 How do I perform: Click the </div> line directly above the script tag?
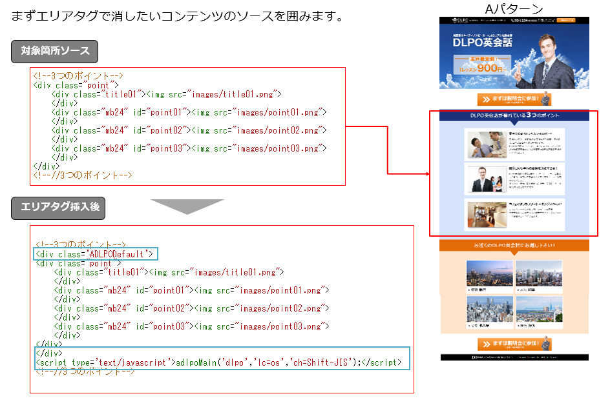coord(48,353)
